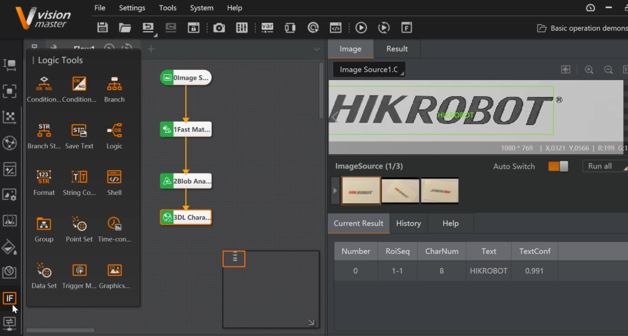Click the camera capture toolbar icon
628x336 pixels.
219,28
